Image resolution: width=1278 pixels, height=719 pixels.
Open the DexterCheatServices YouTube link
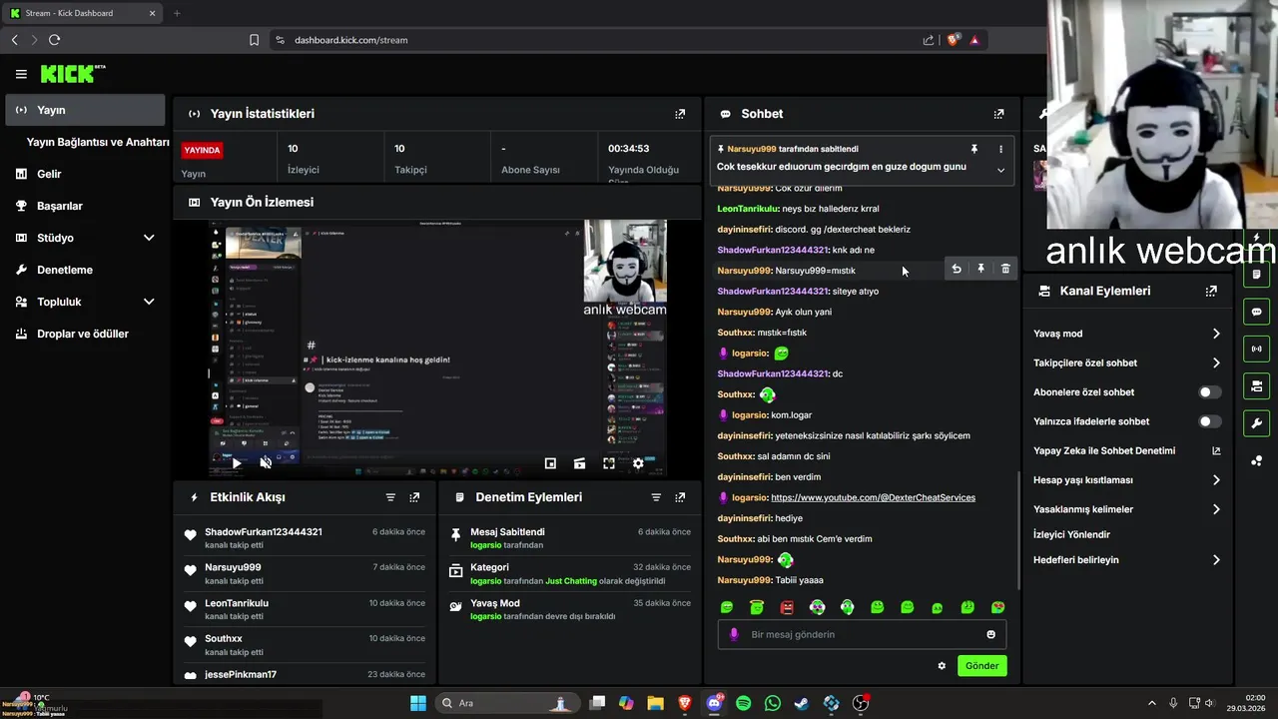(873, 497)
